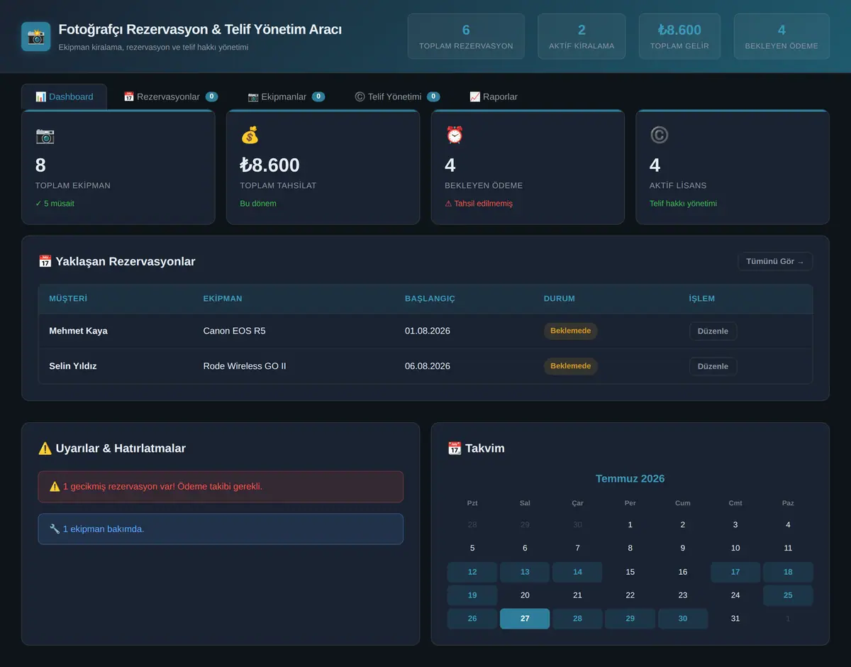Click the Tümünü Gör button
The width and height of the screenshot is (851, 667).
point(775,261)
